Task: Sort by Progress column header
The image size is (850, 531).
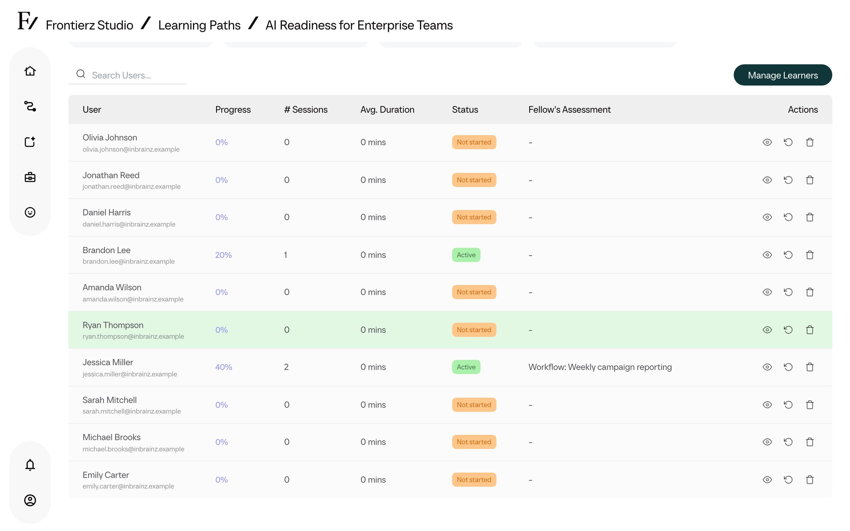Action: 233,109
